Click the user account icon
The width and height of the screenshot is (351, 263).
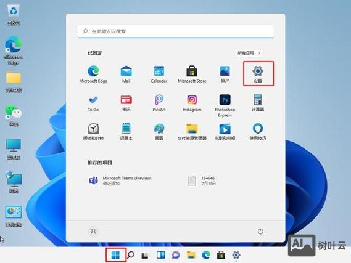click(x=93, y=231)
